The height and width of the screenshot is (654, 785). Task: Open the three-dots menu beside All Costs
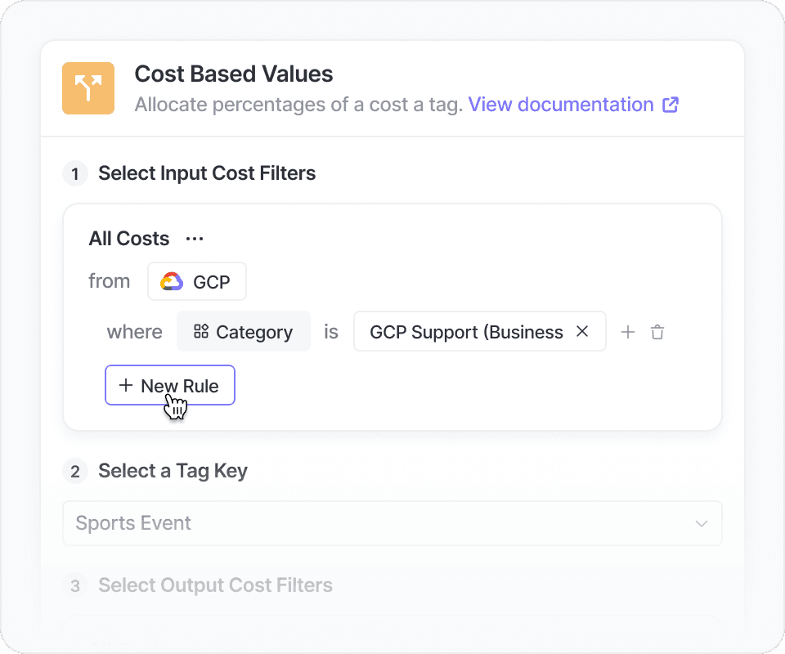194,239
